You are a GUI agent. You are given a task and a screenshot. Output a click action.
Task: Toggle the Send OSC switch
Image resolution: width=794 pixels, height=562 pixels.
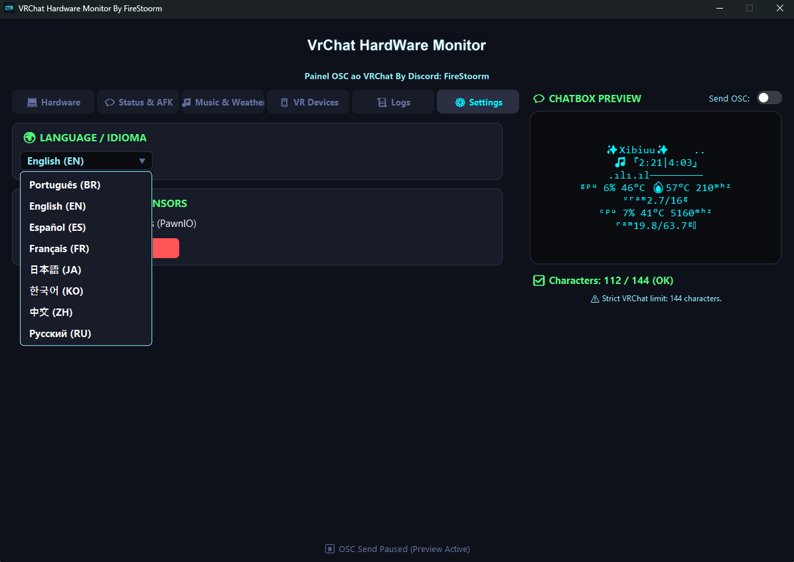click(769, 98)
